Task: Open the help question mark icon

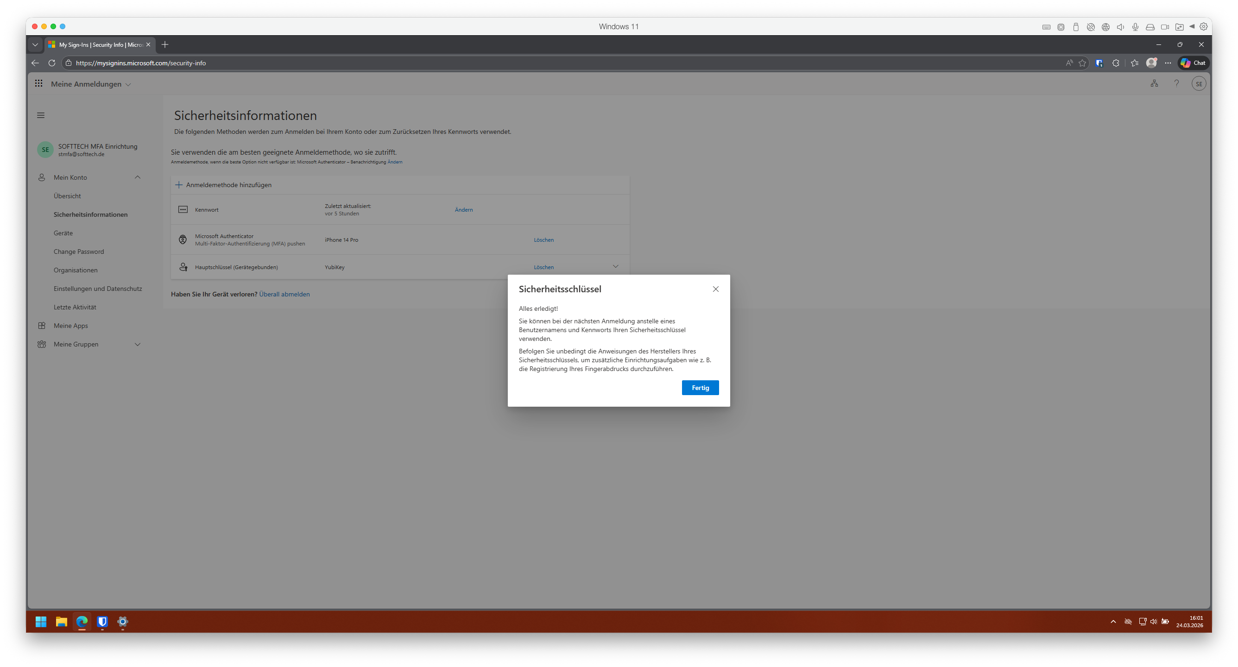Action: pos(1176,84)
